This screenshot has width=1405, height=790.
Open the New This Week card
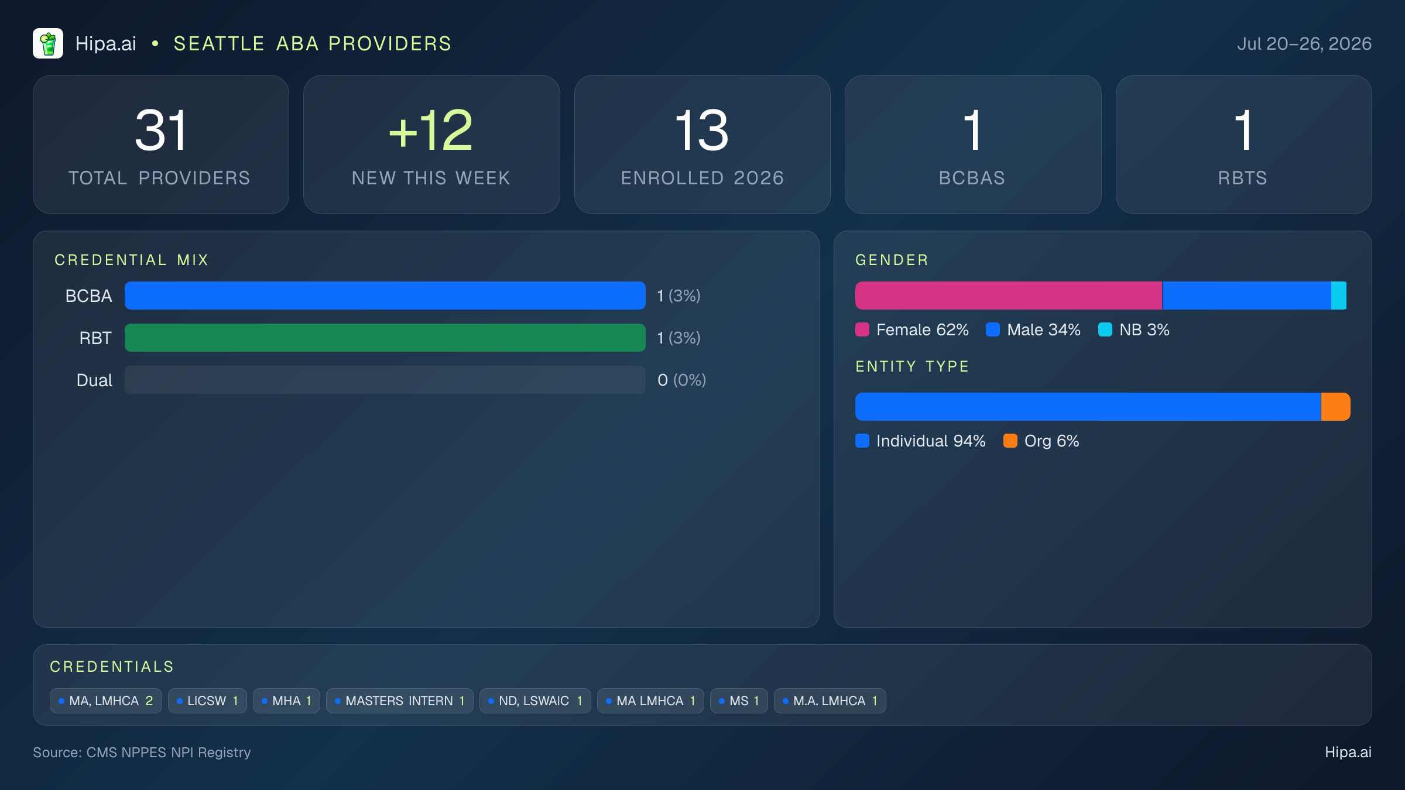[431, 145]
